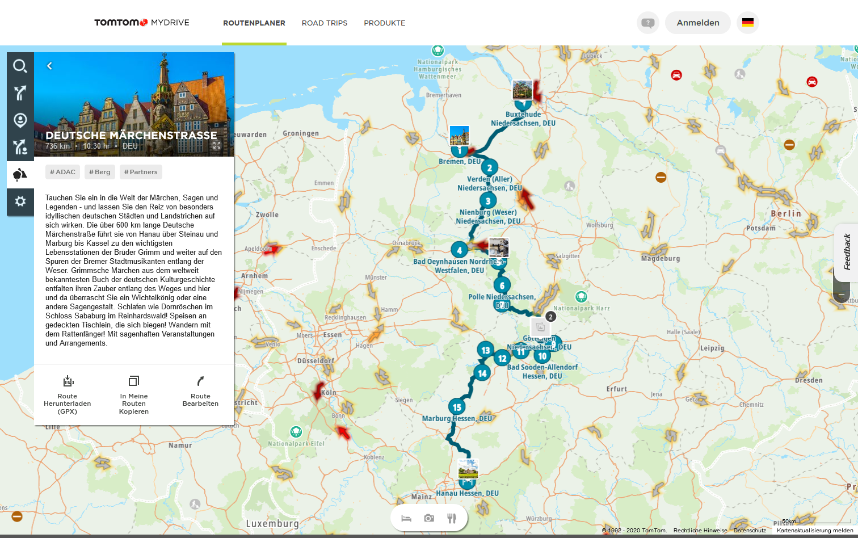Download route as GPX
The height and width of the screenshot is (538, 858).
tap(68, 381)
